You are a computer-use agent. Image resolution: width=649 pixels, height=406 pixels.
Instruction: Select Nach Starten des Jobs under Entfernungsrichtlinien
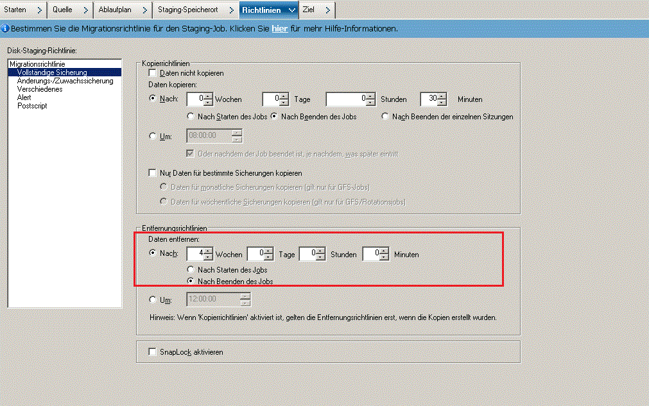click(191, 270)
